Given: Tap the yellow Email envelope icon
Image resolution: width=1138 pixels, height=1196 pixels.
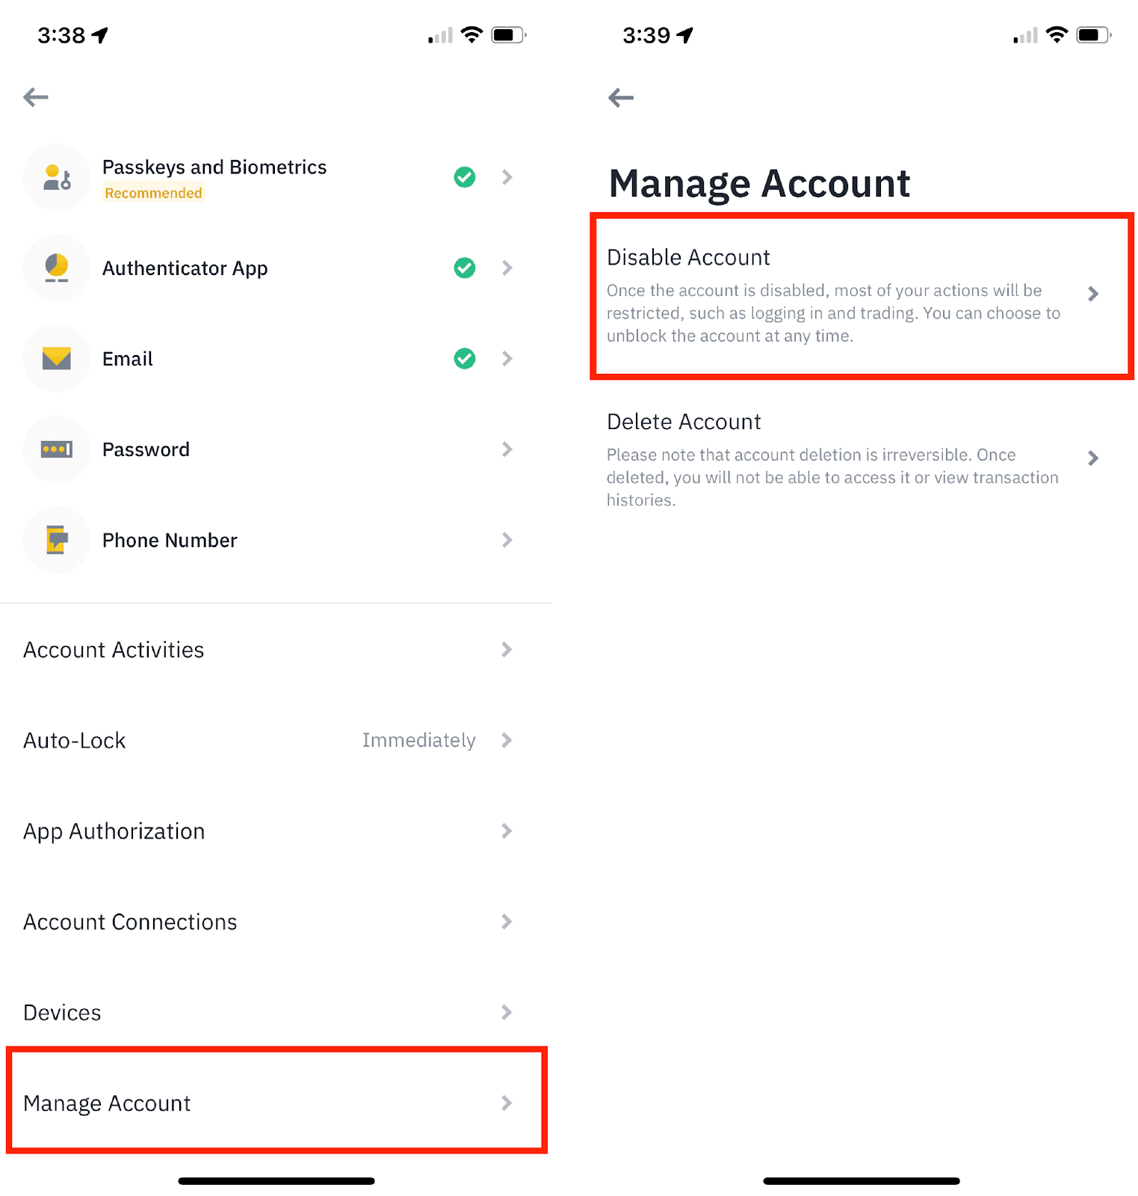Looking at the screenshot, I should [x=57, y=359].
